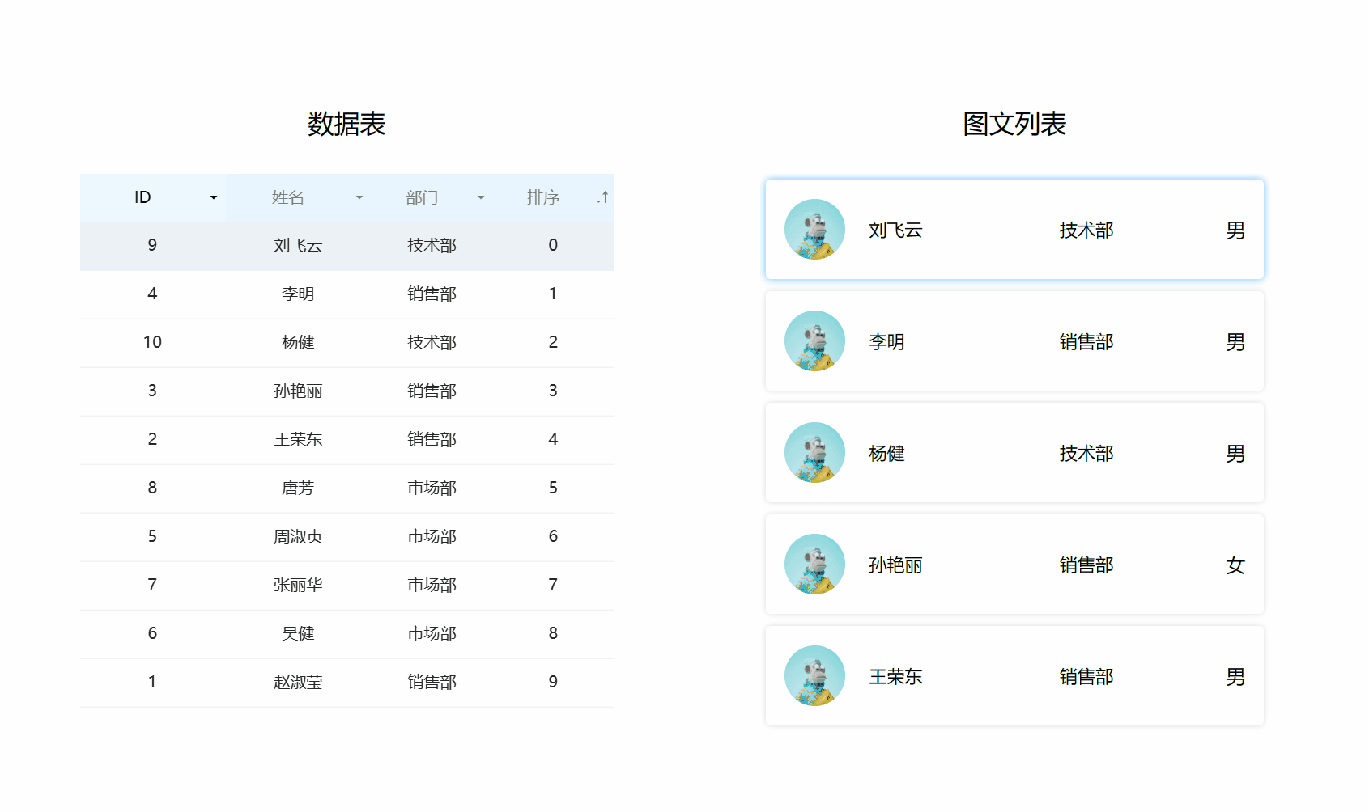Click ID cell 10 in 杨健 row
Image resolution: width=1369 pixels, height=812 pixels.
click(x=152, y=343)
